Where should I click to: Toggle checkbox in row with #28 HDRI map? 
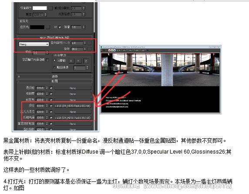point(51,117)
